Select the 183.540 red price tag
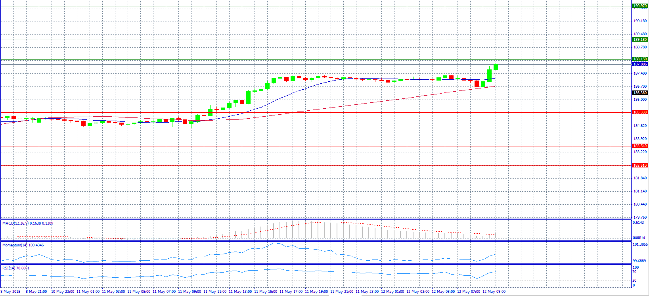 (640, 146)
